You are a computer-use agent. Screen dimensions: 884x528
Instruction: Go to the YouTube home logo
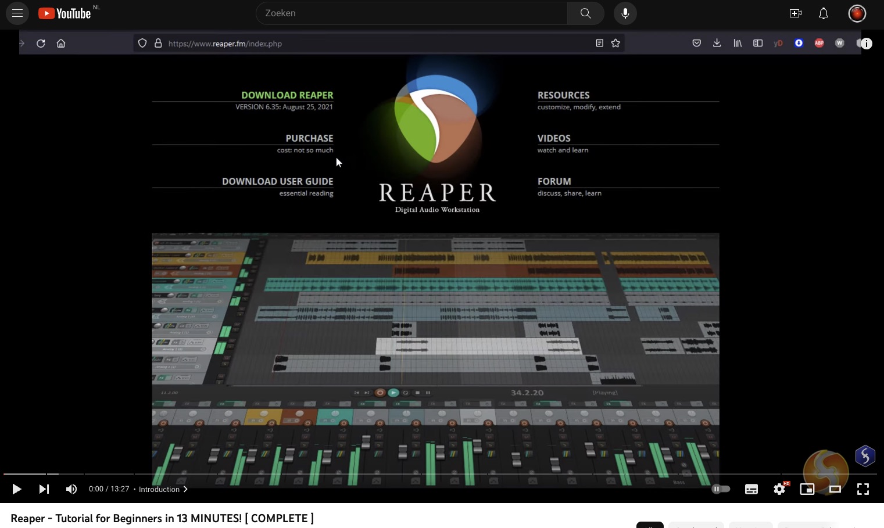click(65, 13)
